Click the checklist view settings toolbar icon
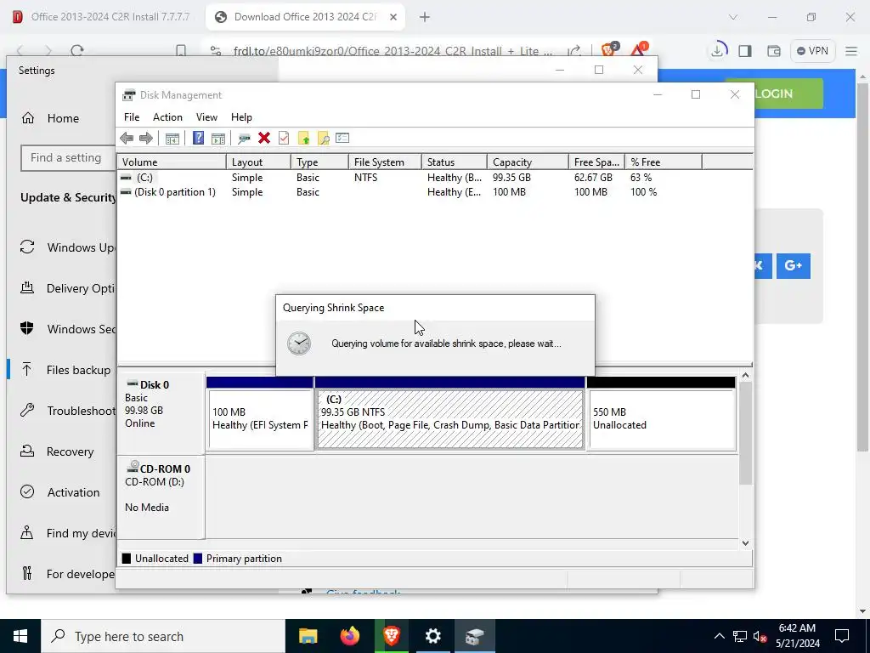The height and width of the screenshot is (653, 870). 342,138
